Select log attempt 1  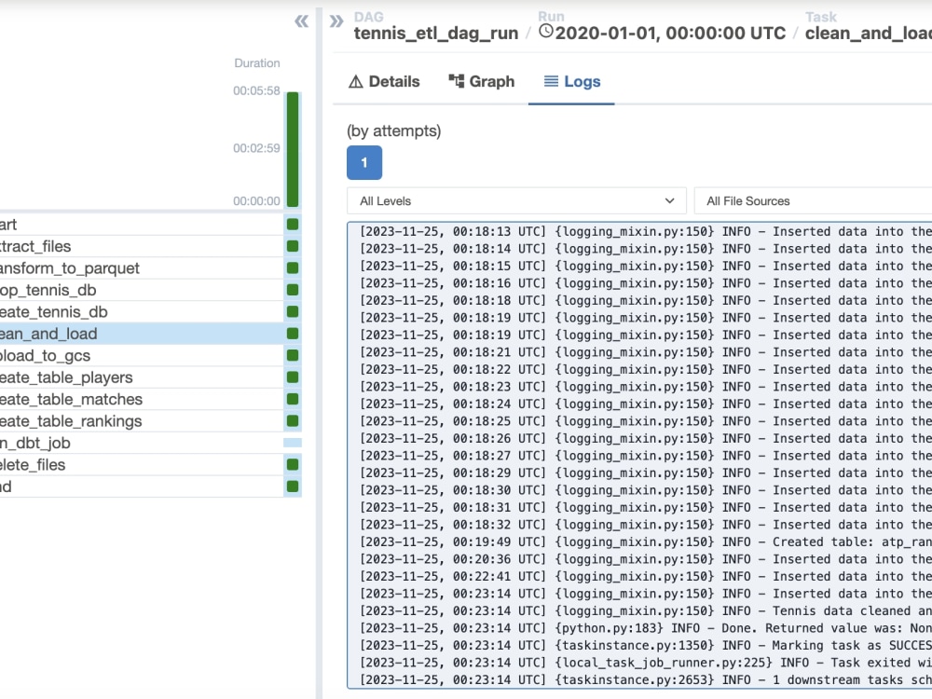click(x=363, y=162)
